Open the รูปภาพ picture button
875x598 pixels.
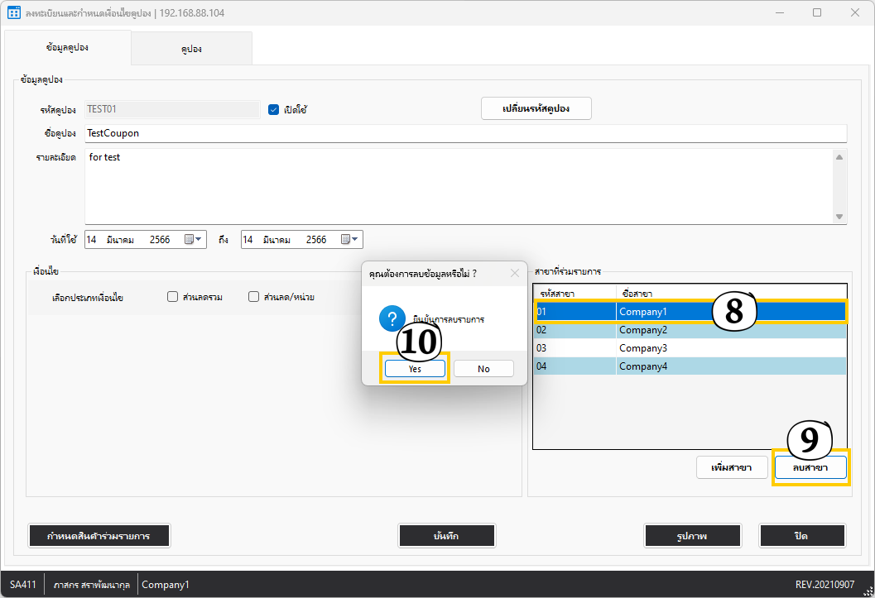[695, 536]
